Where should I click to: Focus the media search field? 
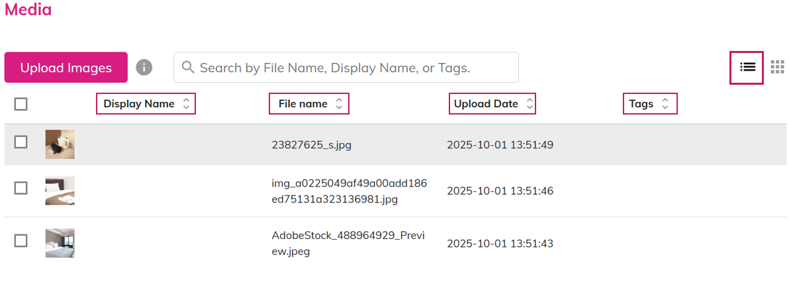click(x=351, y=68)
